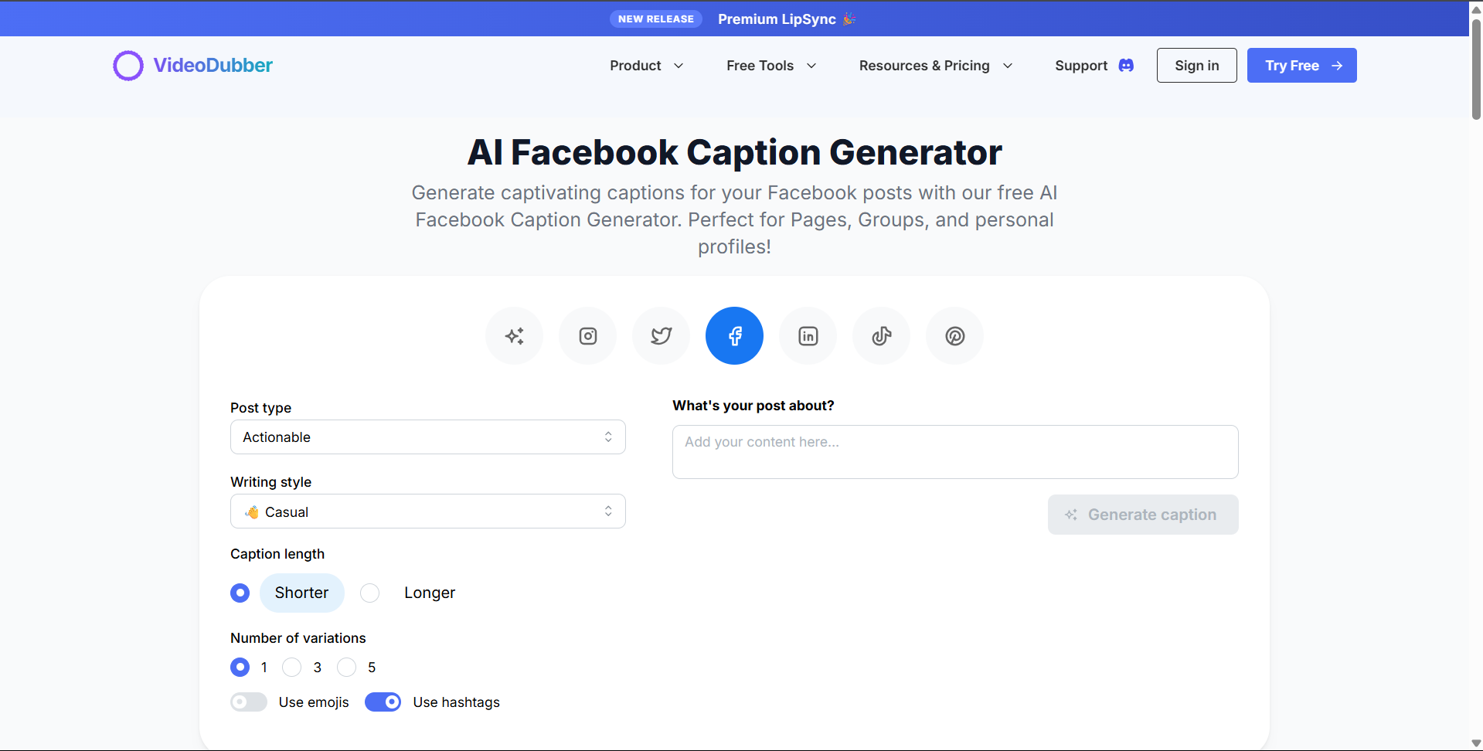Expand the Resources & Pricing chevron
The width and height of the screenshot is (1483, 751).
[1008, 66]
